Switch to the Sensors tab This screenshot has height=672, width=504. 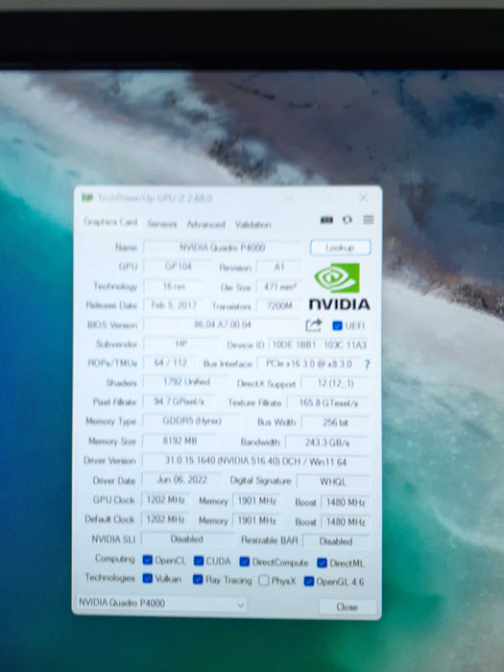pyautogui.click(x=161, y=224)
